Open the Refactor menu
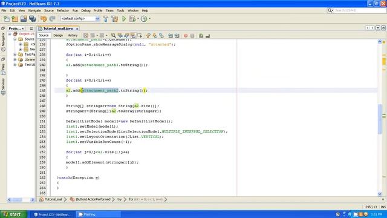This screenshot has height=218, width=387. [x=63, y=11]
